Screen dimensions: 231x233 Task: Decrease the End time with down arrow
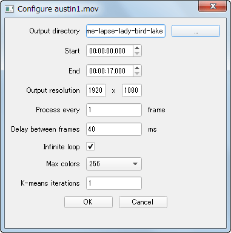click(x=137, y=73)
